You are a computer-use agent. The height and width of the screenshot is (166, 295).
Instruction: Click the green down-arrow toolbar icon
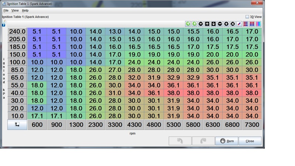pos(194,24)
